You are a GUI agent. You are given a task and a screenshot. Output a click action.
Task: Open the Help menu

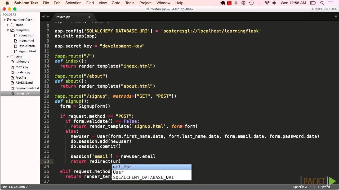179,3
